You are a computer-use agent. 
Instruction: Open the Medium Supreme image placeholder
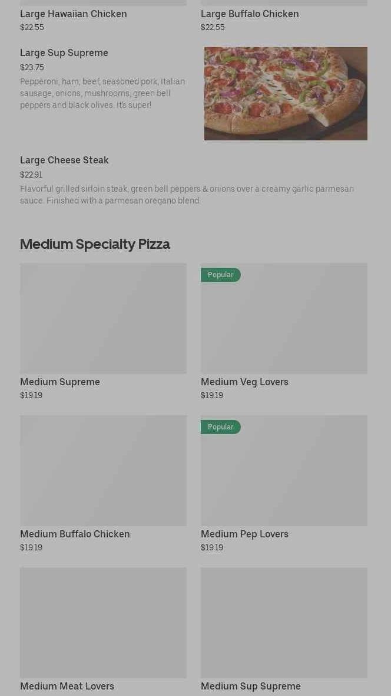click(103, 319)
